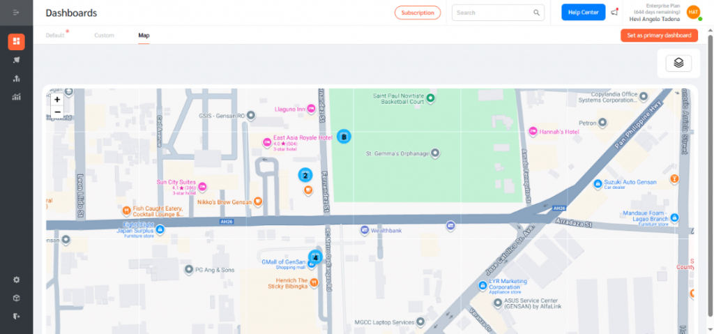Click the blue cluster marker labeled 4

pyautogui.click(x=315, y=257)
